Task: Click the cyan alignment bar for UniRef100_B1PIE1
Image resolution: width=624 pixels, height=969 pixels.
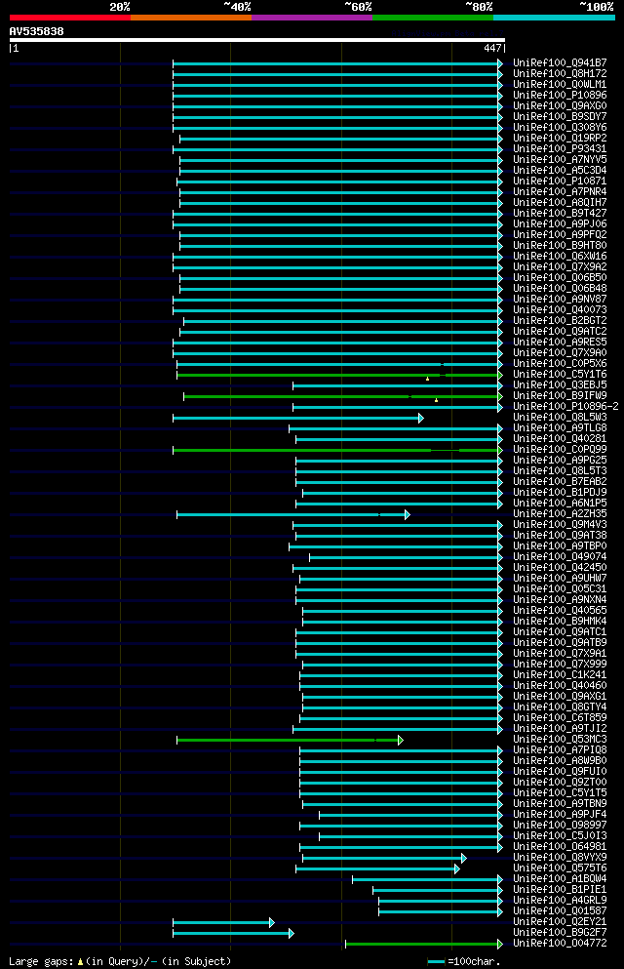Action: [x=438, y=890]
